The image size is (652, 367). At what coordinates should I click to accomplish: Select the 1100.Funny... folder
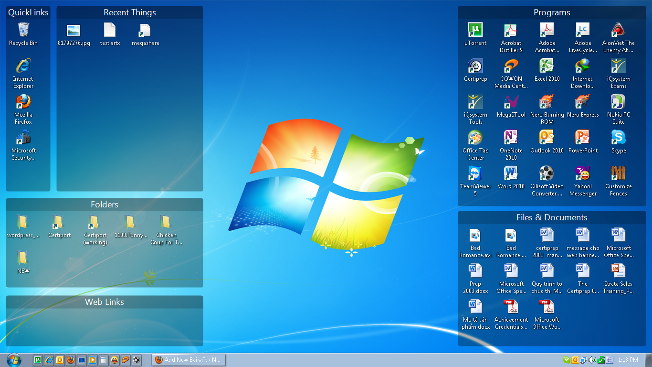click(x=131, y=226)
